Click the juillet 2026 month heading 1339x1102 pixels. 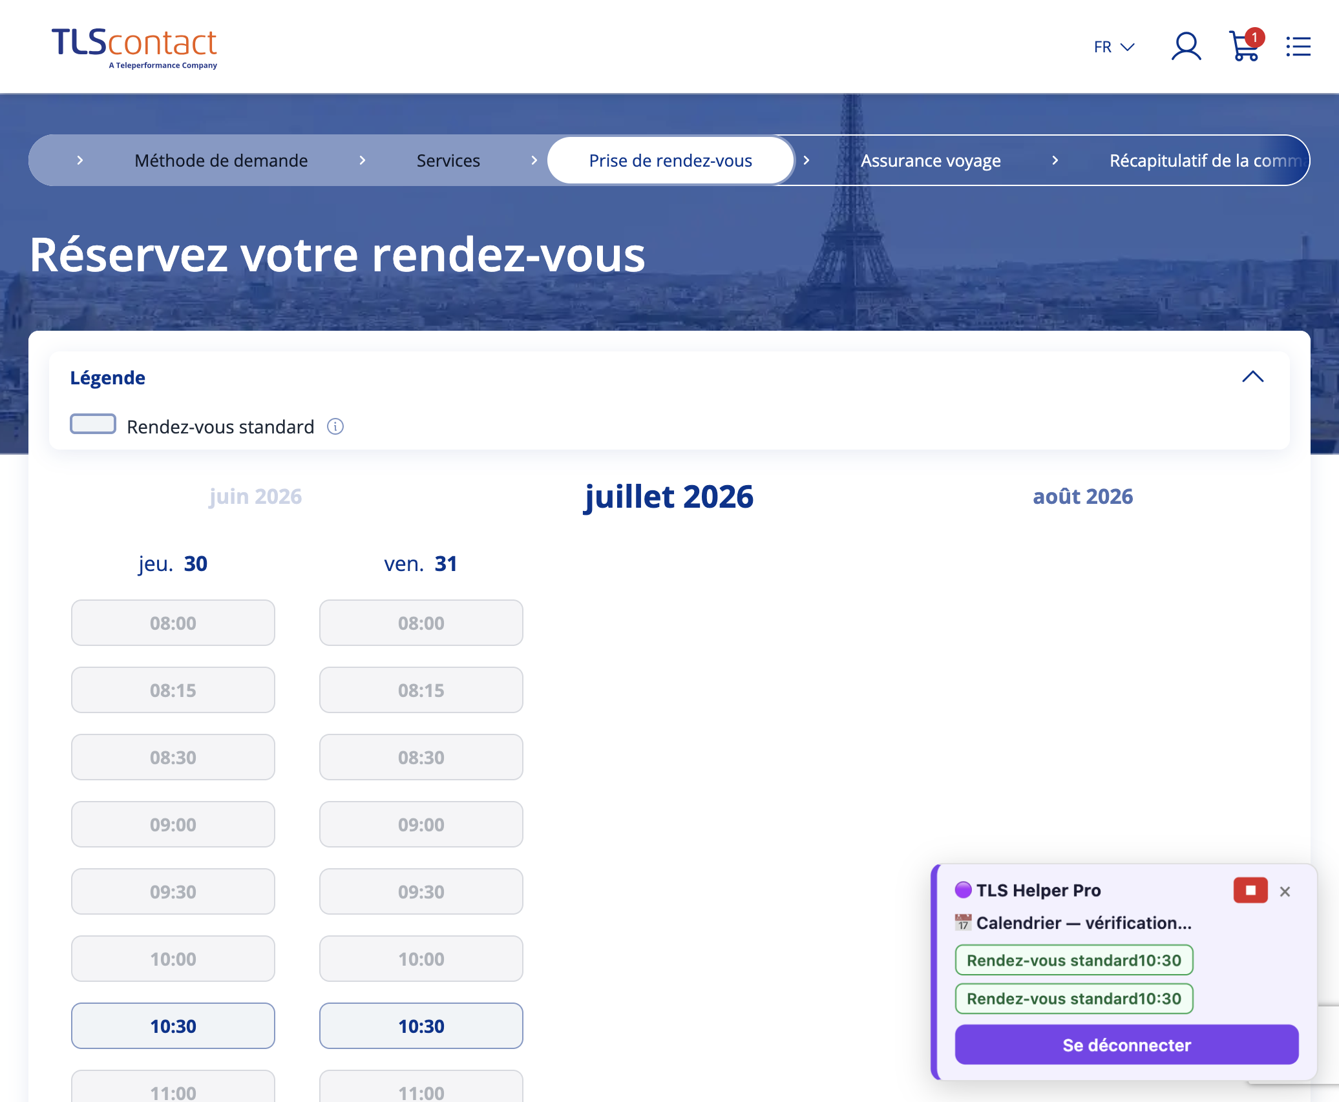[x=668, y=497]
